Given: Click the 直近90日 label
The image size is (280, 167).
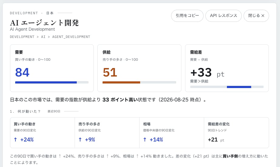Looking at the screenshot, I should click(x=54, y=111).
